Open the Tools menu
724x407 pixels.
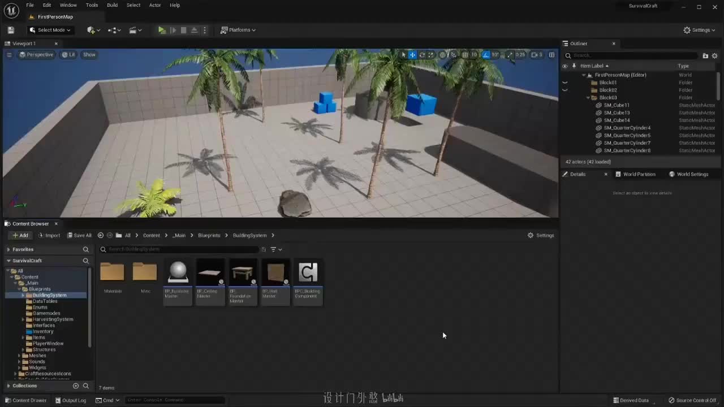click(x=92, y=5)
